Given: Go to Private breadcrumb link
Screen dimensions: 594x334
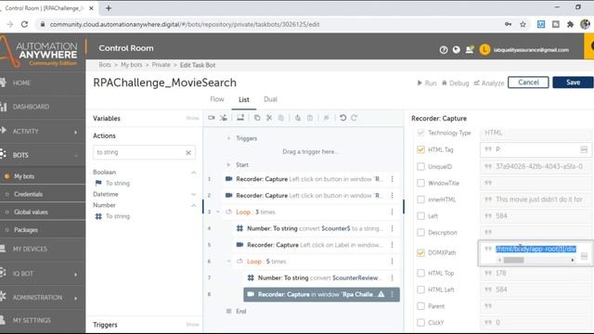Looking at the screenshot, I should (x=161, y=65).
